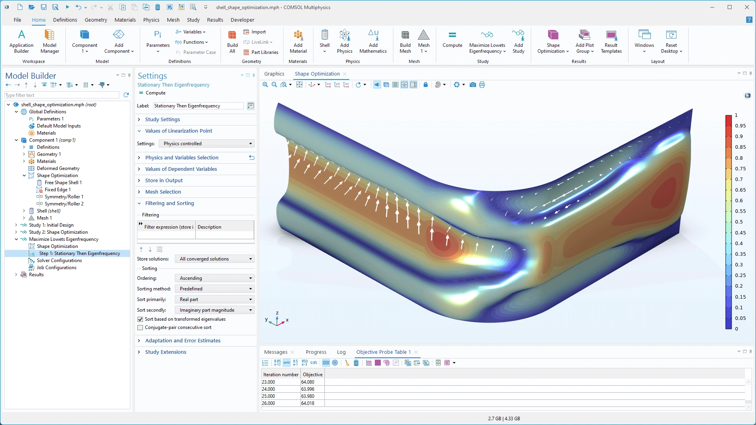The width and height of the screenshot is (756, 425).
Task: Switch to the Log tab
Action: 341,352
